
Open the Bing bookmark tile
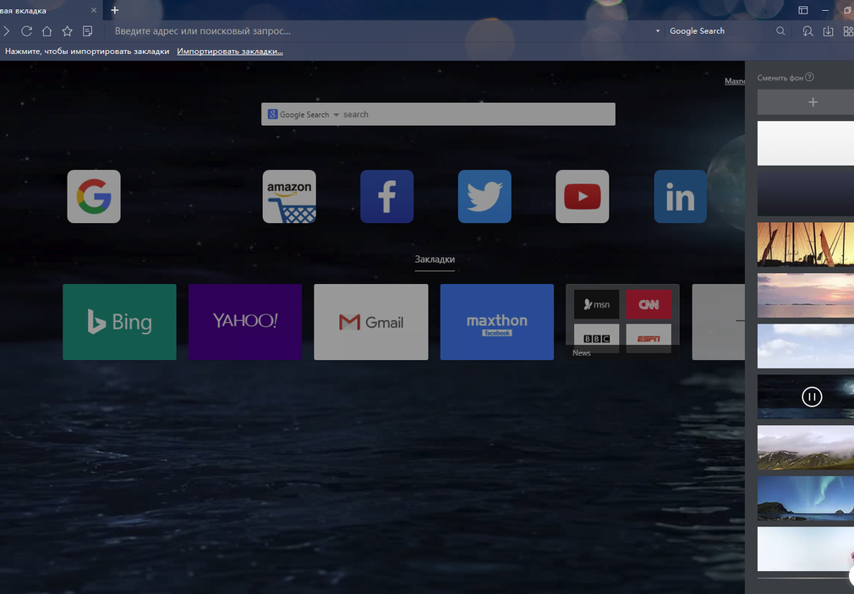click(x=119, y=322)
